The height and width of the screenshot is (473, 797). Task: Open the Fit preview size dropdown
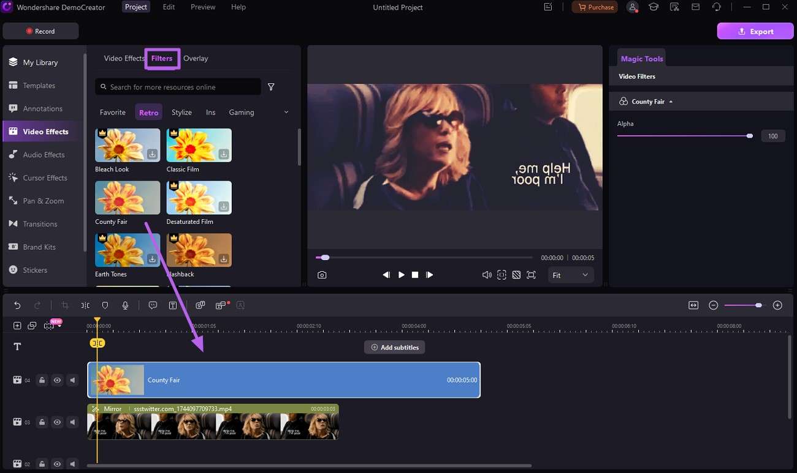pos(570,275)
